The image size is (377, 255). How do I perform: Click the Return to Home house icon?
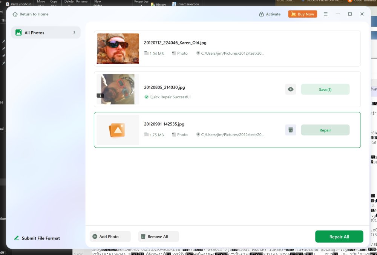[x=15, y=14]
